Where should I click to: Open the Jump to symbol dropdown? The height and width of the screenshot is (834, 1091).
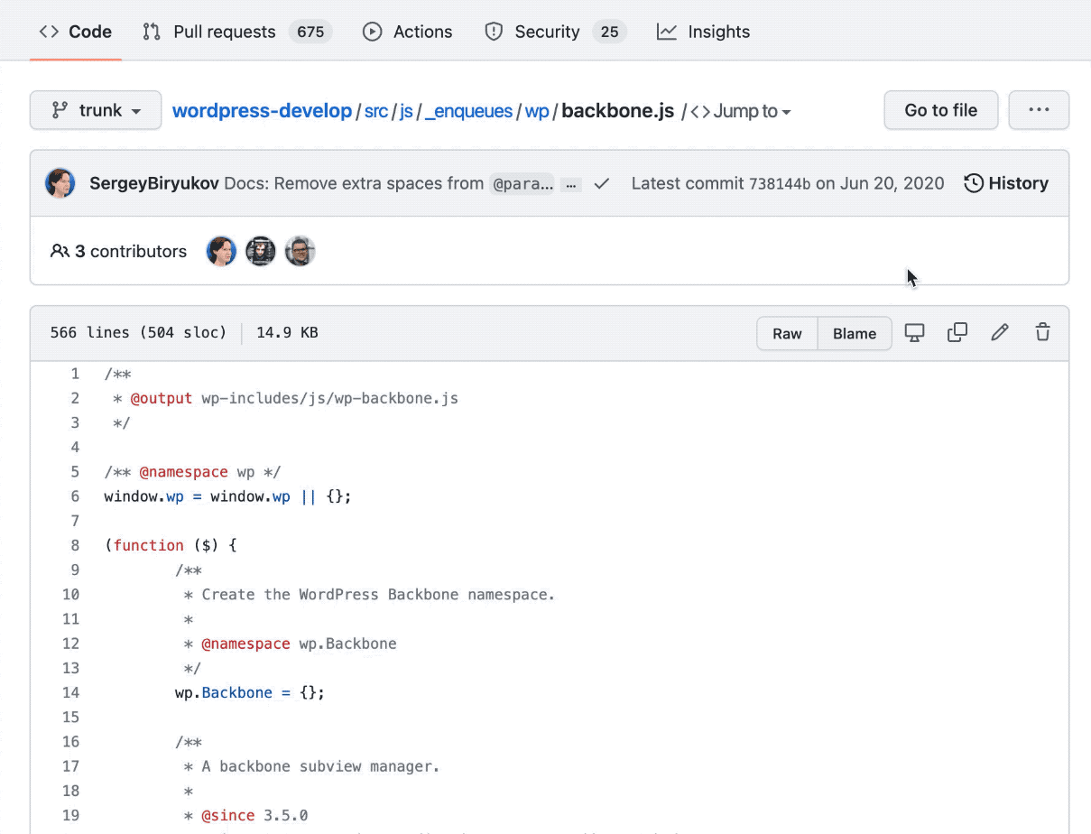coord(741,111)
